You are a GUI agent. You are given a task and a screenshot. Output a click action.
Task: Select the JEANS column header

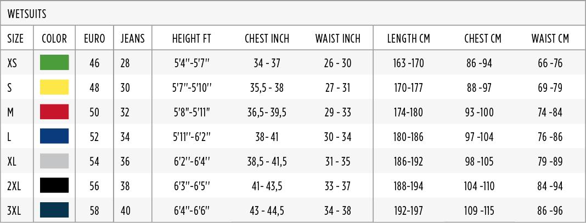click(x=132, y=38)
